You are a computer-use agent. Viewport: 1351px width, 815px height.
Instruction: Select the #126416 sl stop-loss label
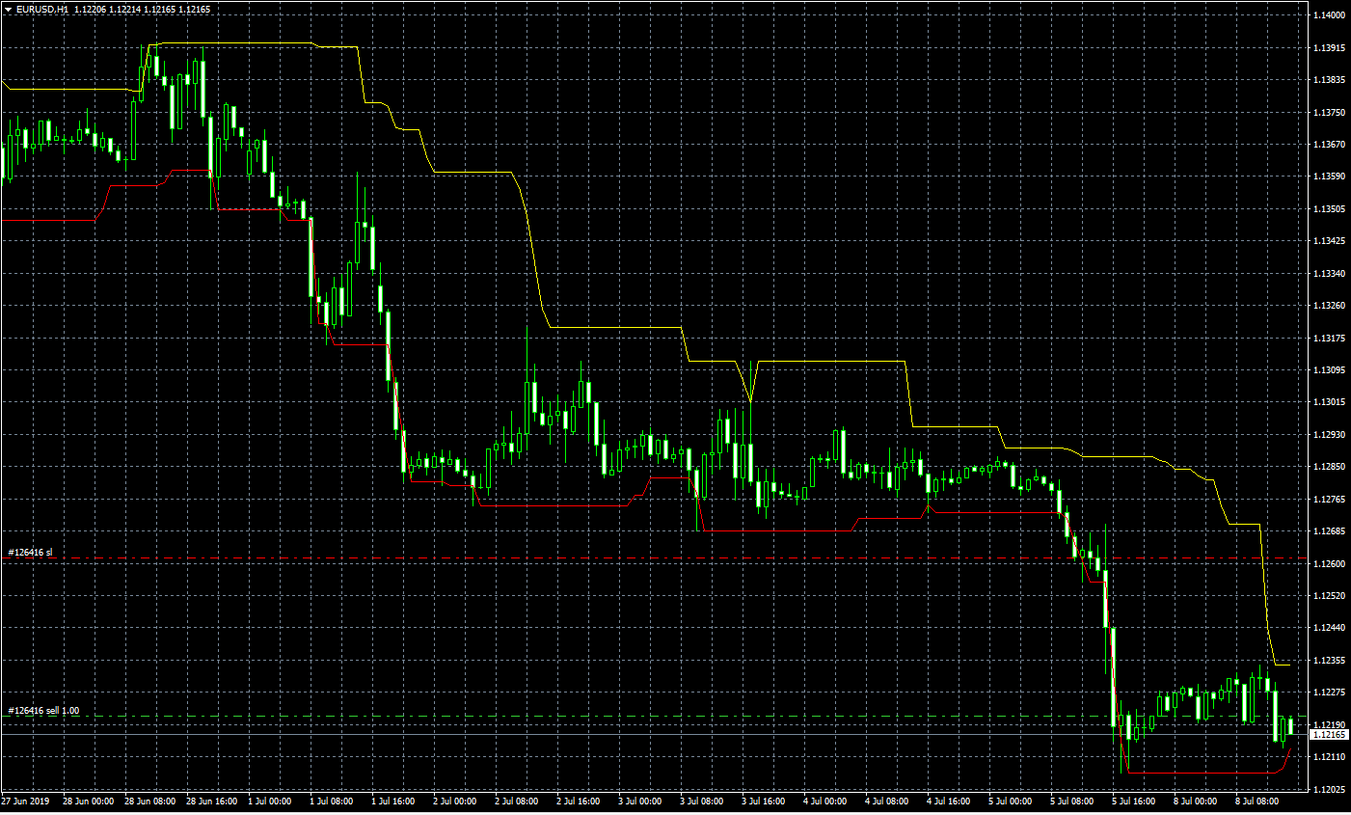coord(31,553)
